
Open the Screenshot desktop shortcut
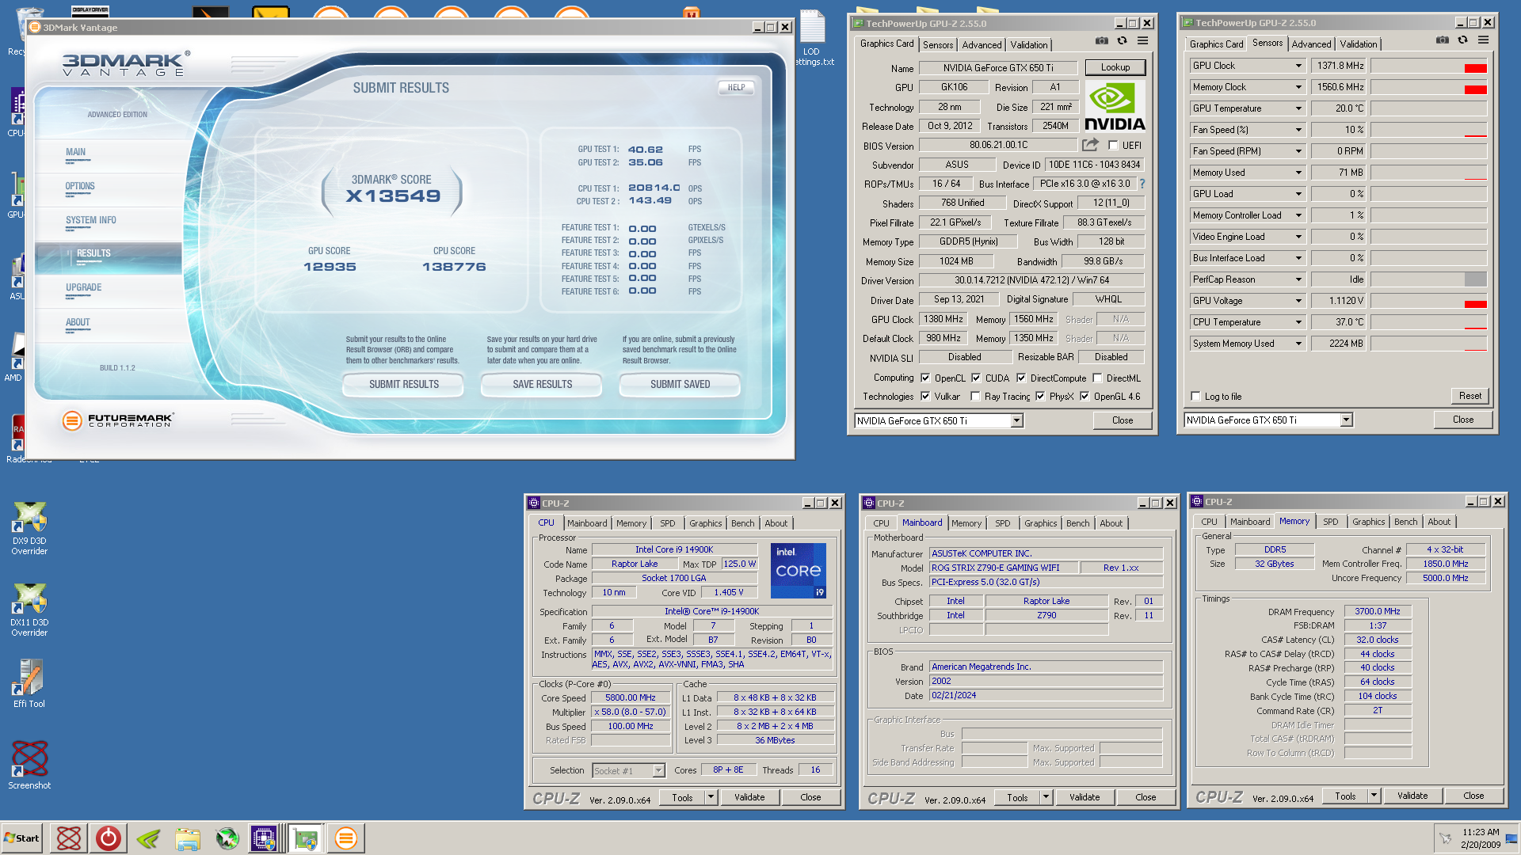[x=29, y=765]
